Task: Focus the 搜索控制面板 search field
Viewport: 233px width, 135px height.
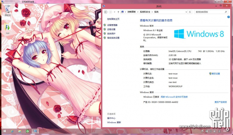Action: point(209,12)
